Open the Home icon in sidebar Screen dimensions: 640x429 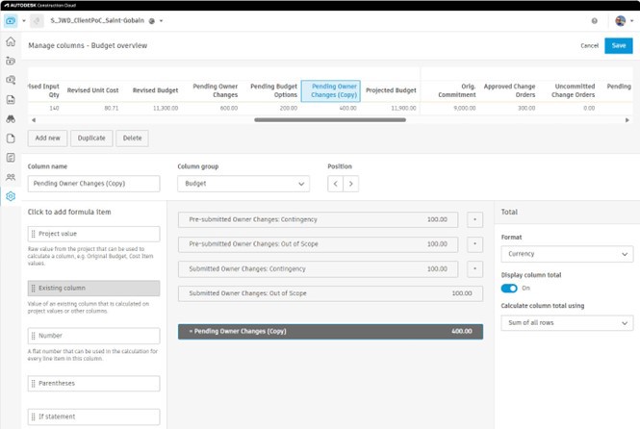pyautogui.click(x=11, y=41)
